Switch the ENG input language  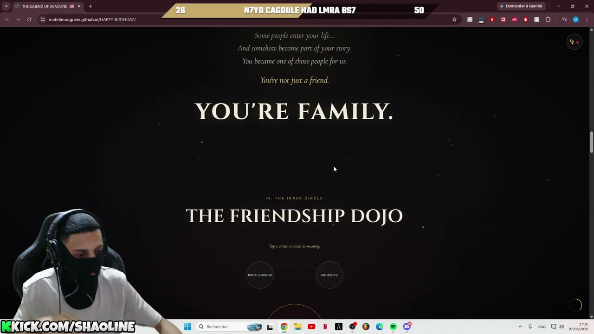pos(542,327)
